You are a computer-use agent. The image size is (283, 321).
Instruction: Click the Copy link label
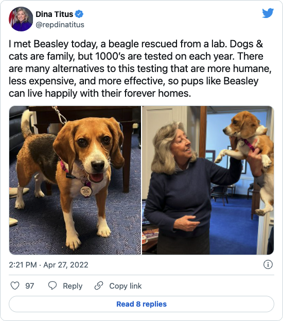click(126, 286)
